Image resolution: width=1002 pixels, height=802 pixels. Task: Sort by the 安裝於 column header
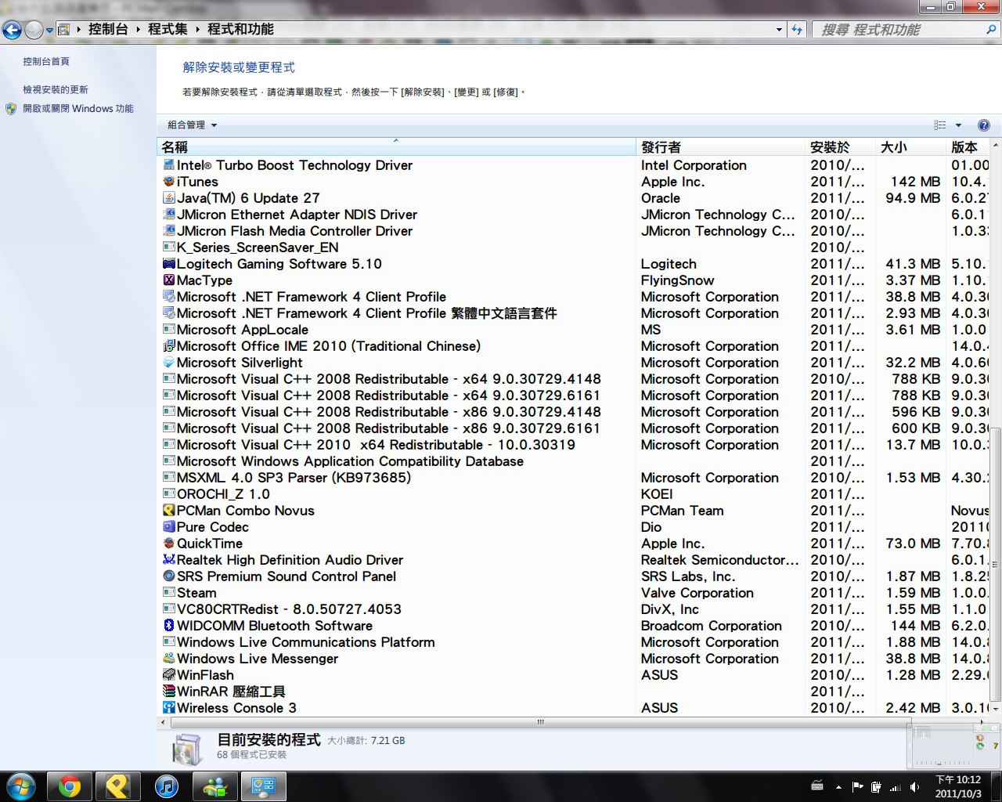pyautogui.click(x=841, y=147)
